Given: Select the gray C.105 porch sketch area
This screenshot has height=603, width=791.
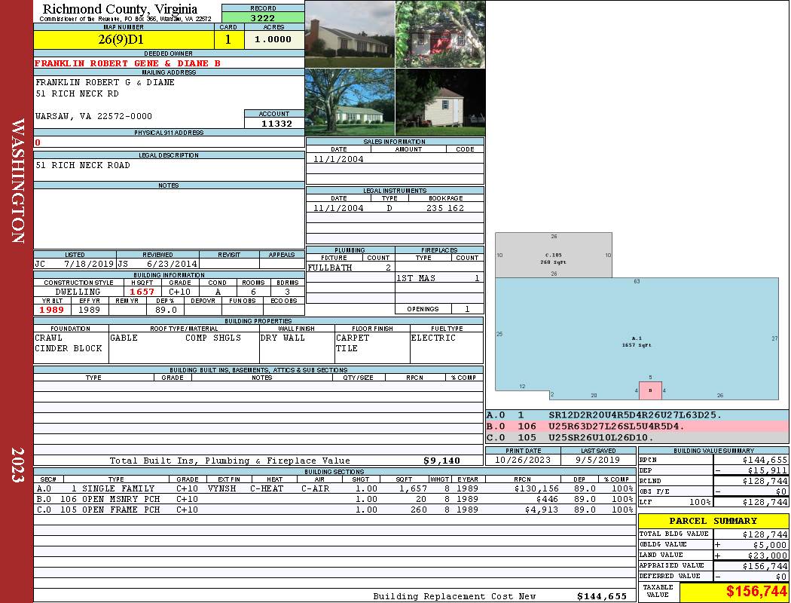Looking at the screenshot, I should pos(553,255).
